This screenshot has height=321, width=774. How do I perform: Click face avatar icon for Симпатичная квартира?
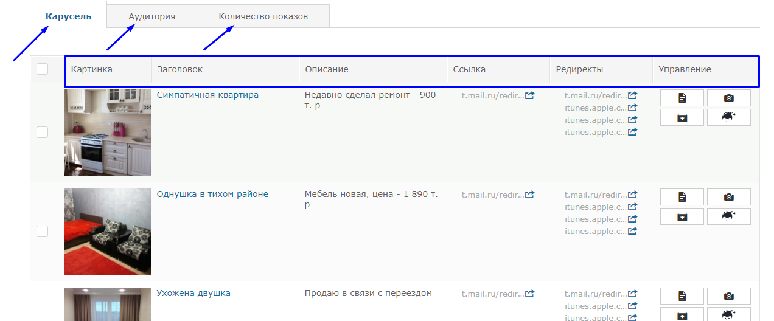pos(729,117)
